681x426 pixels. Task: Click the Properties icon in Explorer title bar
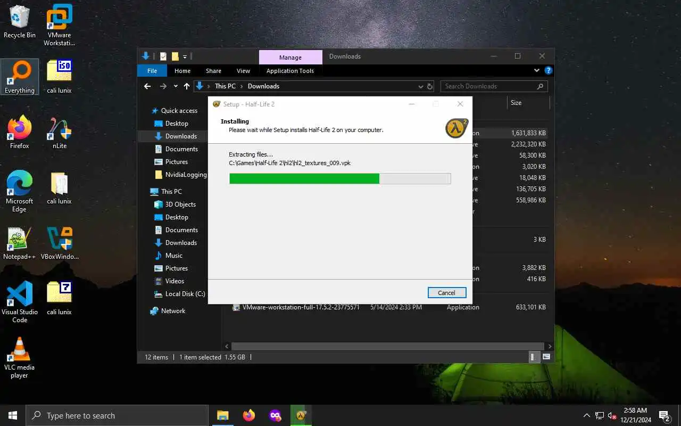tap(163, 56)
